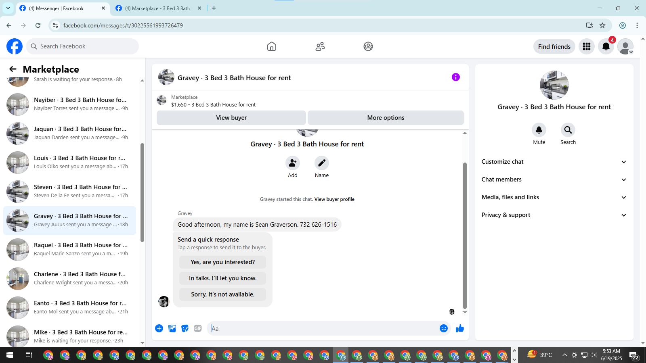This screenshot has height=363, width=646.
Task: Open Steven conversation in chat list
Action: [x=69, y=191]
